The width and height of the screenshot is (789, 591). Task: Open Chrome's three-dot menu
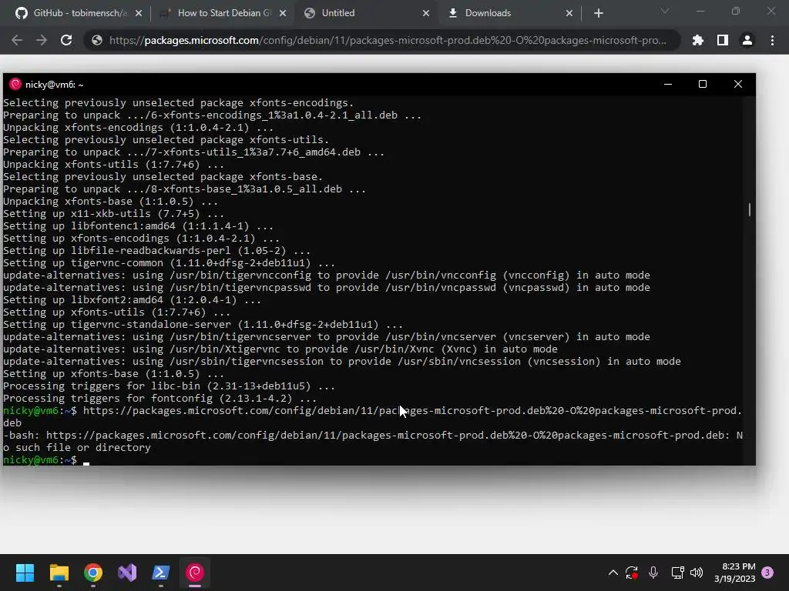(x=772, y=40)
